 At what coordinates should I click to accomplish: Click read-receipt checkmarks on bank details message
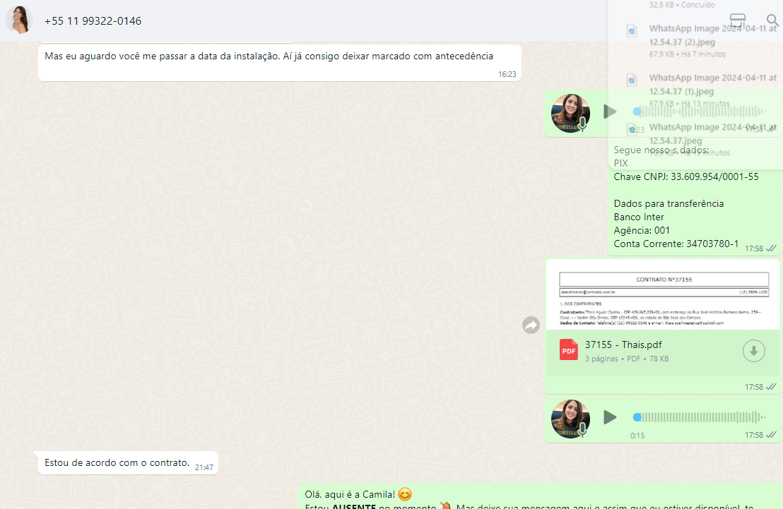click(771, 248)
